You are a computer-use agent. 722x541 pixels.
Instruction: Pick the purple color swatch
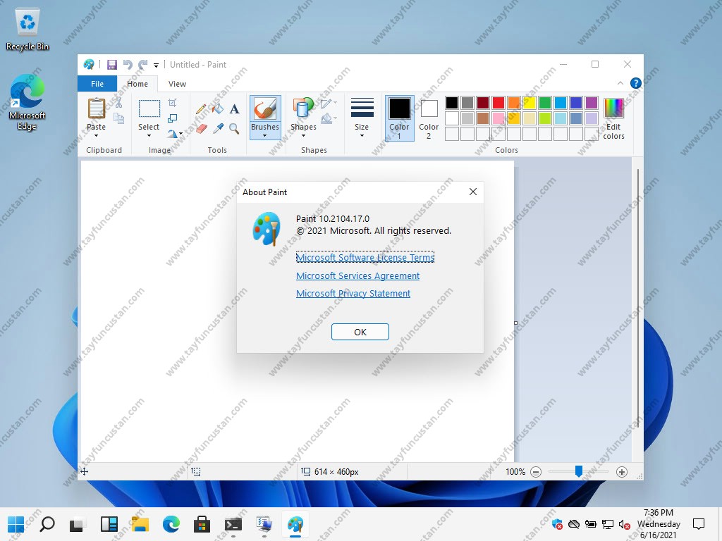point(592,103)
